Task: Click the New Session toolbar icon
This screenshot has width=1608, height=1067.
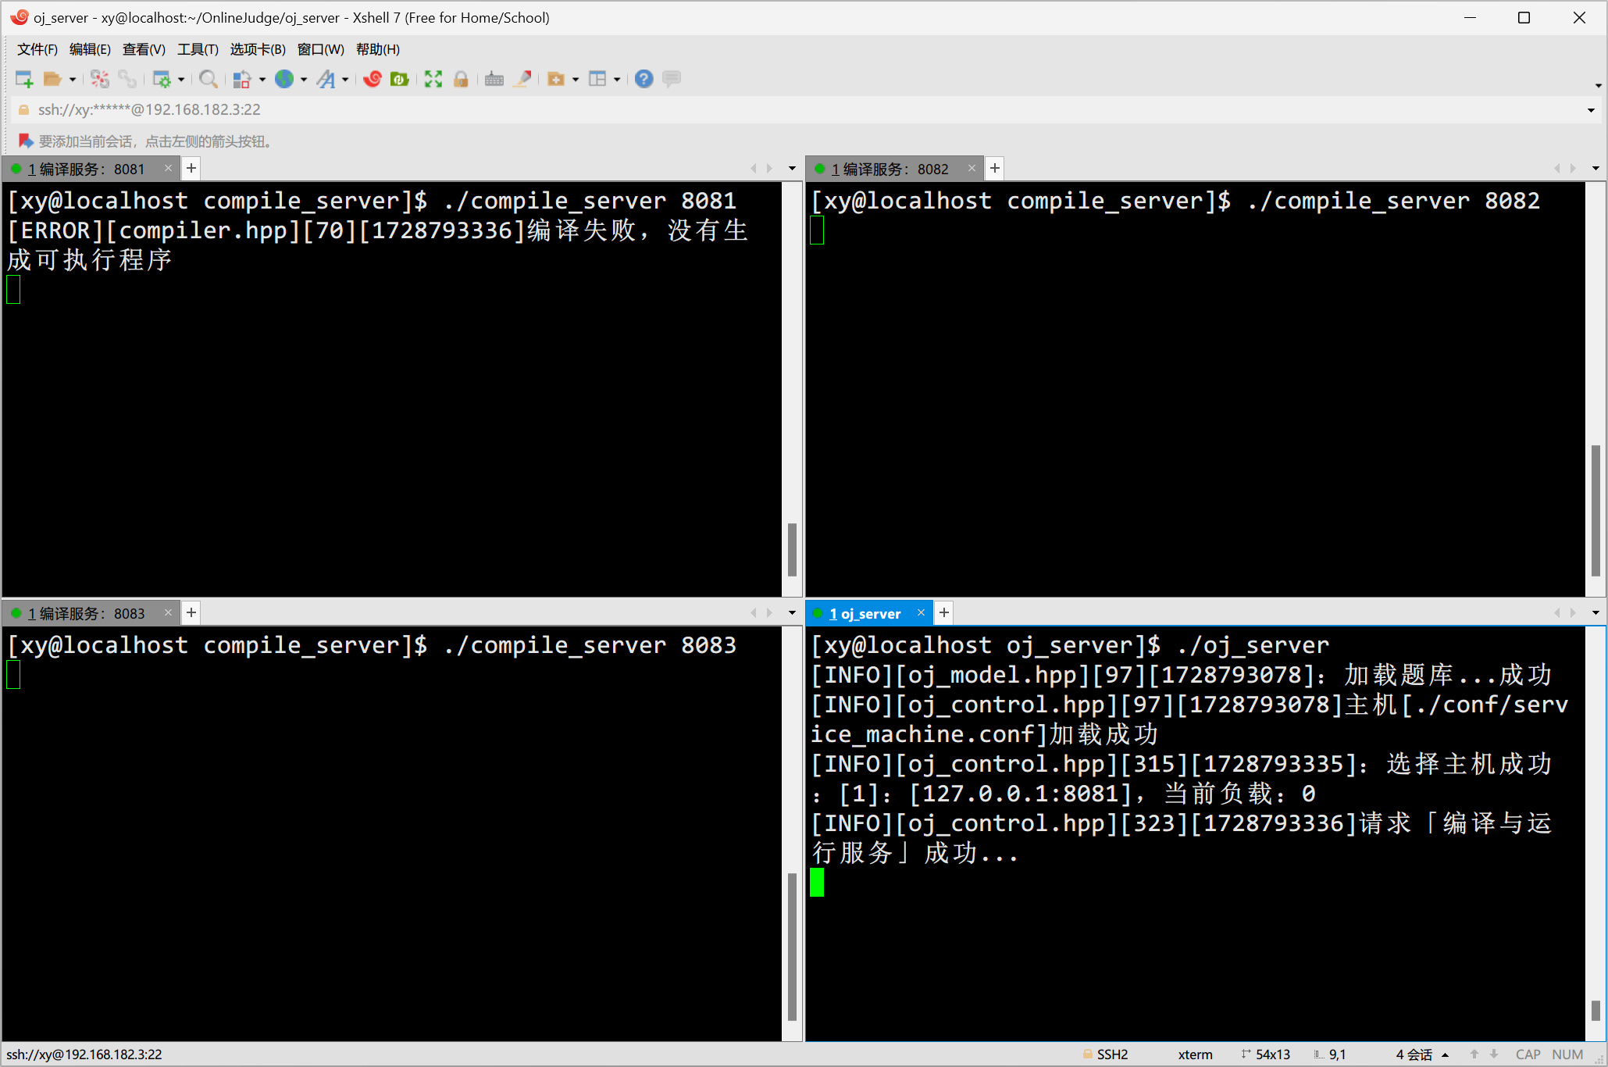Action: click(24, 79)
